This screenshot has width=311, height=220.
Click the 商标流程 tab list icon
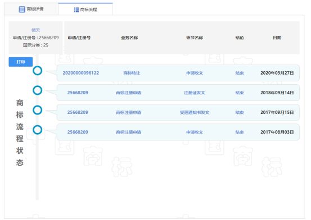point(76,10)
